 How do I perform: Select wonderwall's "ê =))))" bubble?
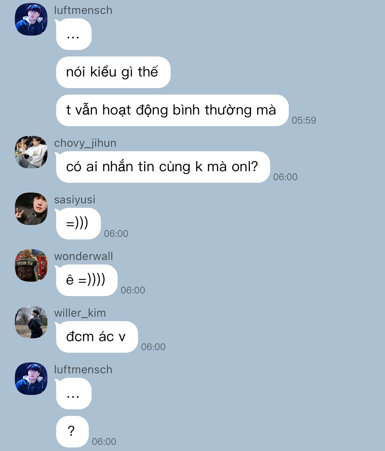tap(86, 280)
